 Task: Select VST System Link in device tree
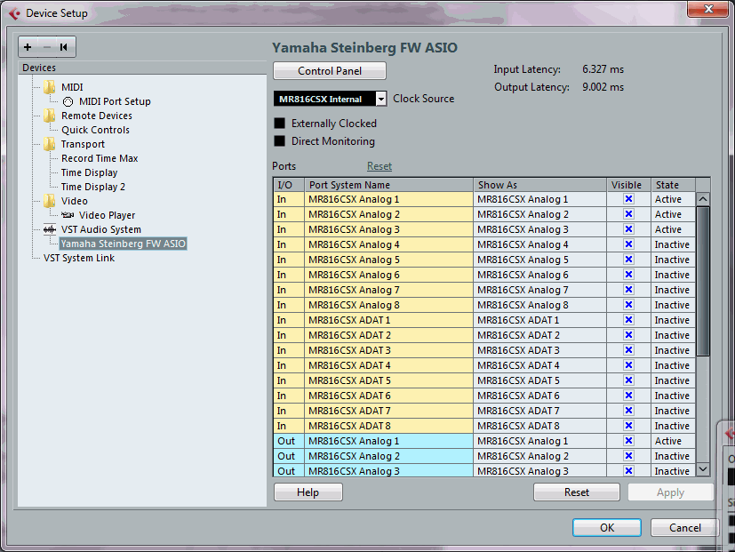coord(79,258)
